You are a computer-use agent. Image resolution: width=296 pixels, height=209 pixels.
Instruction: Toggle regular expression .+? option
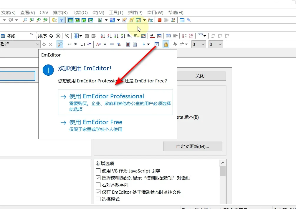pyautogui.click(x=69, y=44)
